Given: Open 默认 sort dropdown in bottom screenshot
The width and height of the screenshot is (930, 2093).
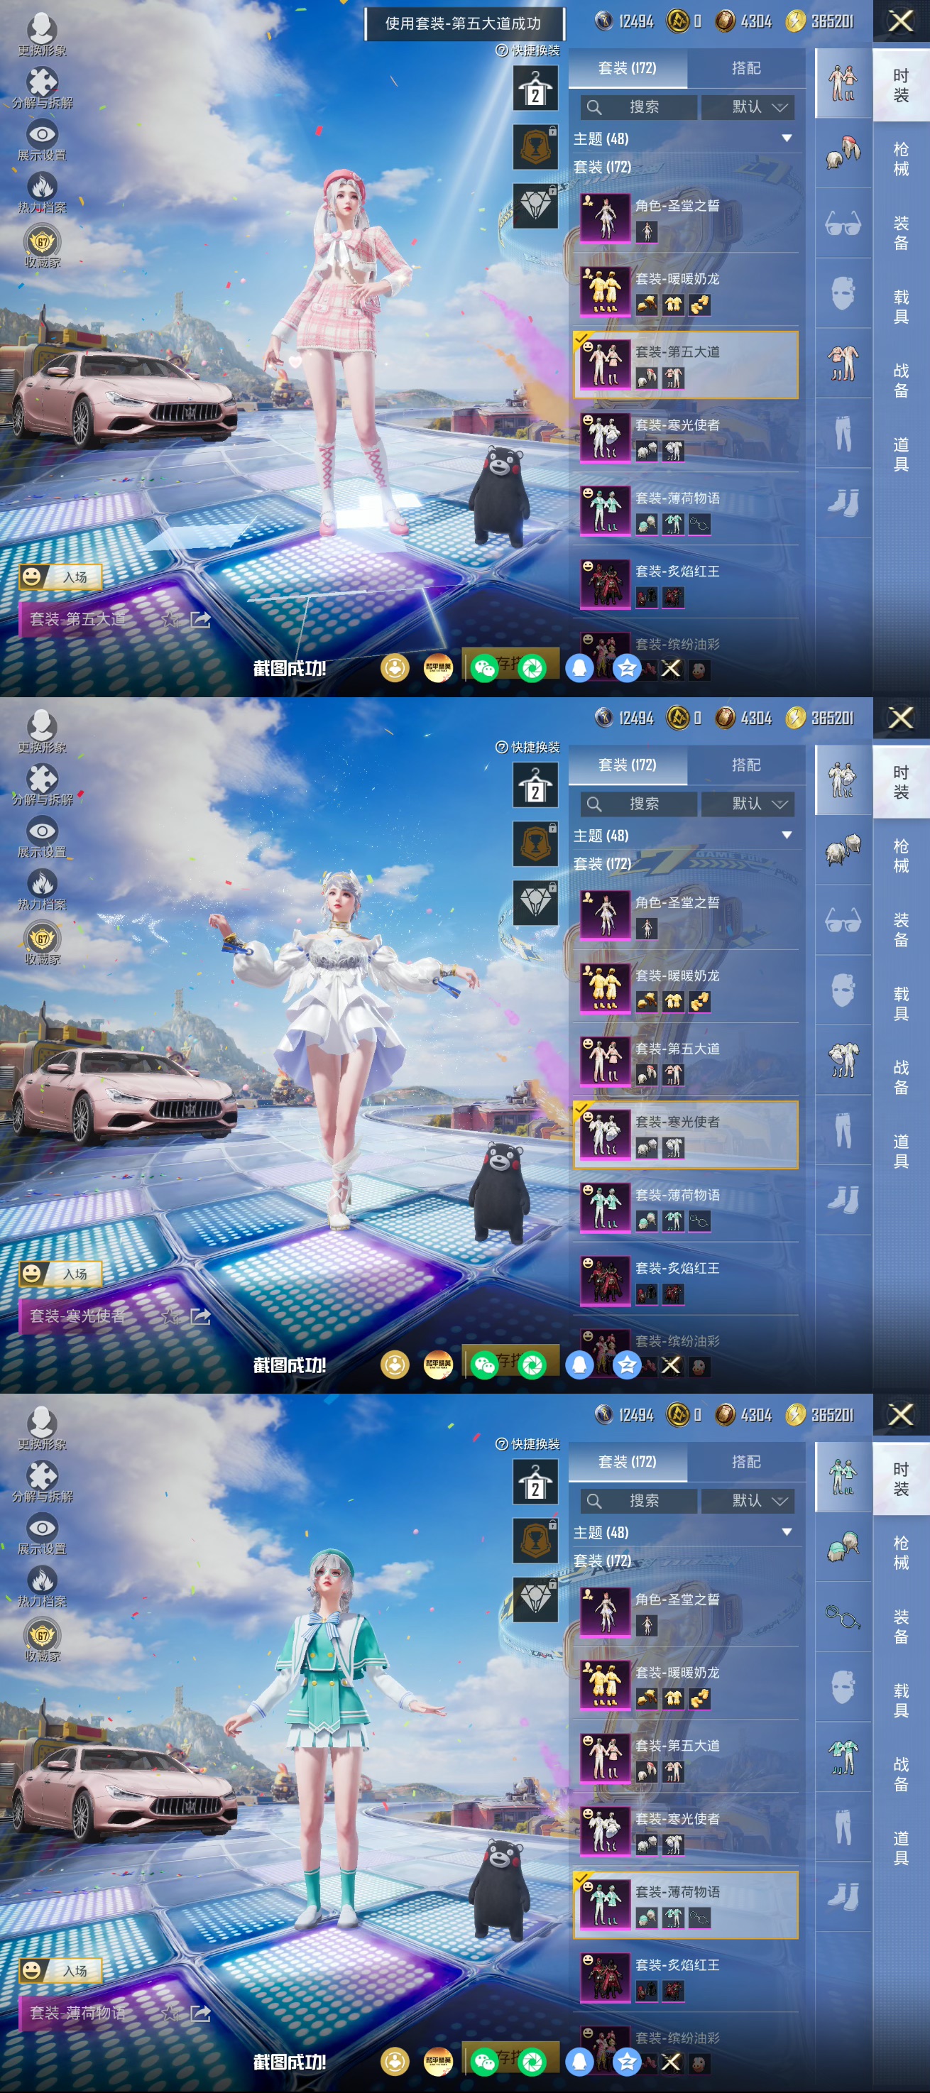Looking at the screenshot, I should 748,1500.
